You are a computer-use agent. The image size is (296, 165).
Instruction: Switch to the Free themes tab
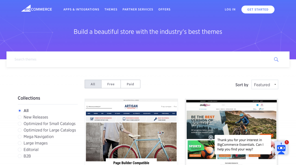click(111, 84)
